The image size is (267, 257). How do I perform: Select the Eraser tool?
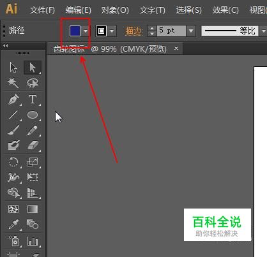(33, 145)
